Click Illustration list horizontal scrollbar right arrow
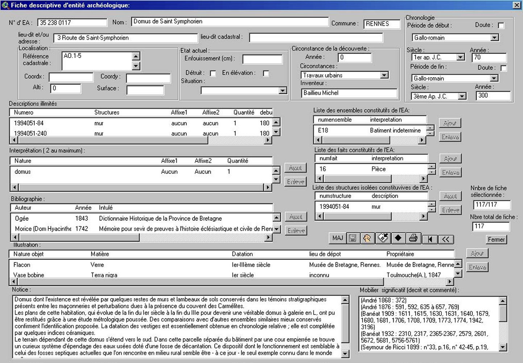 click(450, 281)
